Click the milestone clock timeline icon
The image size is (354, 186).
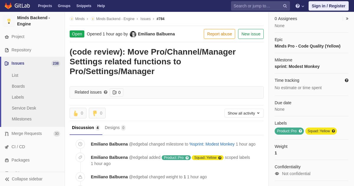coord(80,144)
